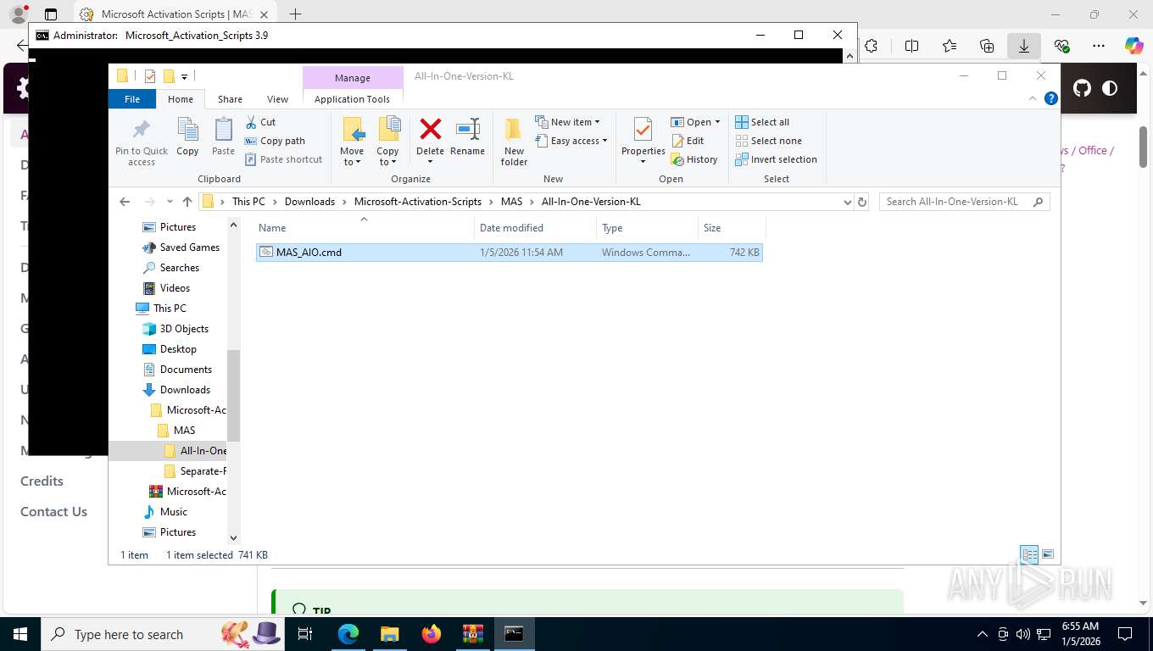Show file History
1153x651 pixels.
click(694, 159)
